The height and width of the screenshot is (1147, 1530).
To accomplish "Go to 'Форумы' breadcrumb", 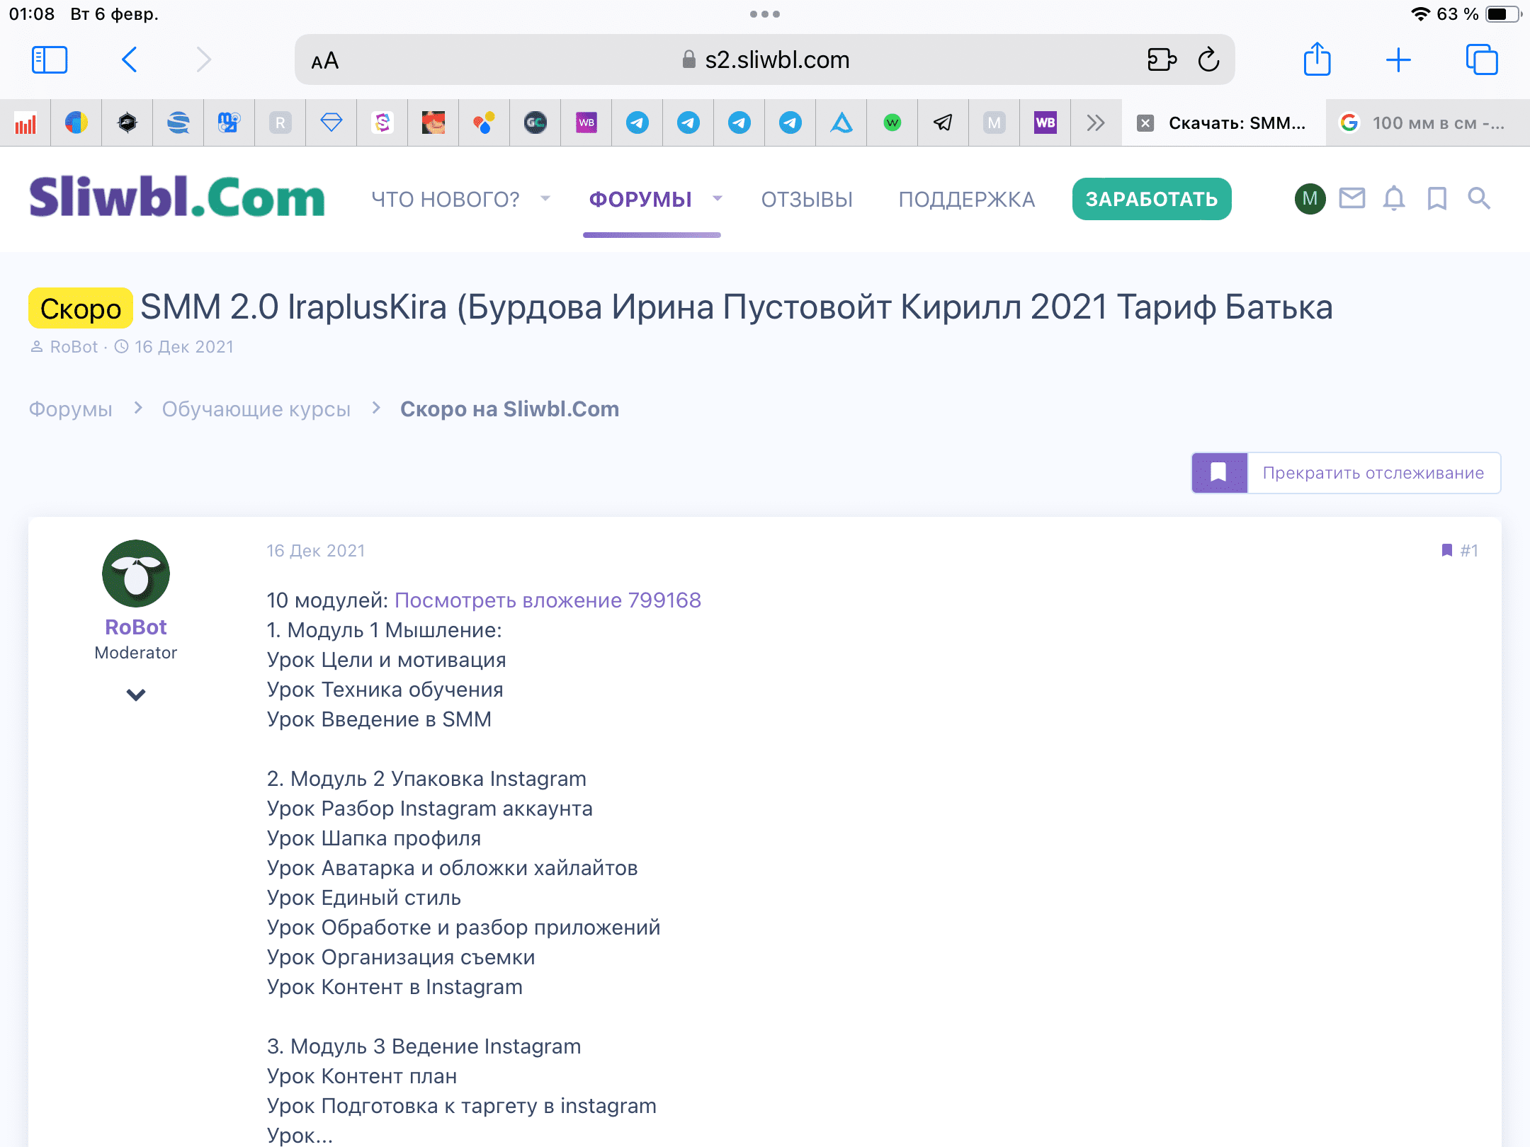I will click(x=70, y=409).
